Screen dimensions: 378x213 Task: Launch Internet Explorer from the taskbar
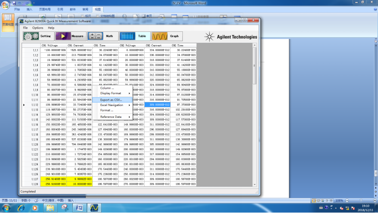21,208
